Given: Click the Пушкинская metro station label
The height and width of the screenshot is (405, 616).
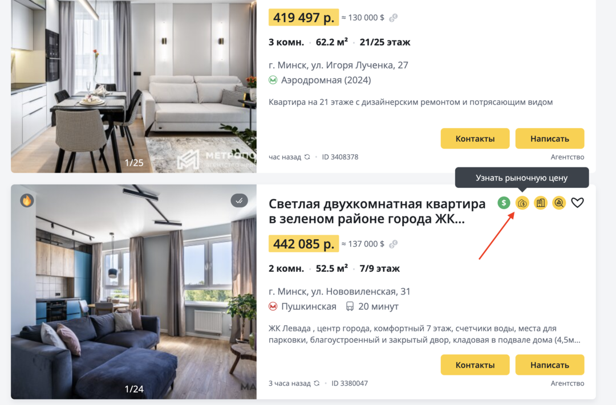Looking at the screenshot, I should coord(309,306).
